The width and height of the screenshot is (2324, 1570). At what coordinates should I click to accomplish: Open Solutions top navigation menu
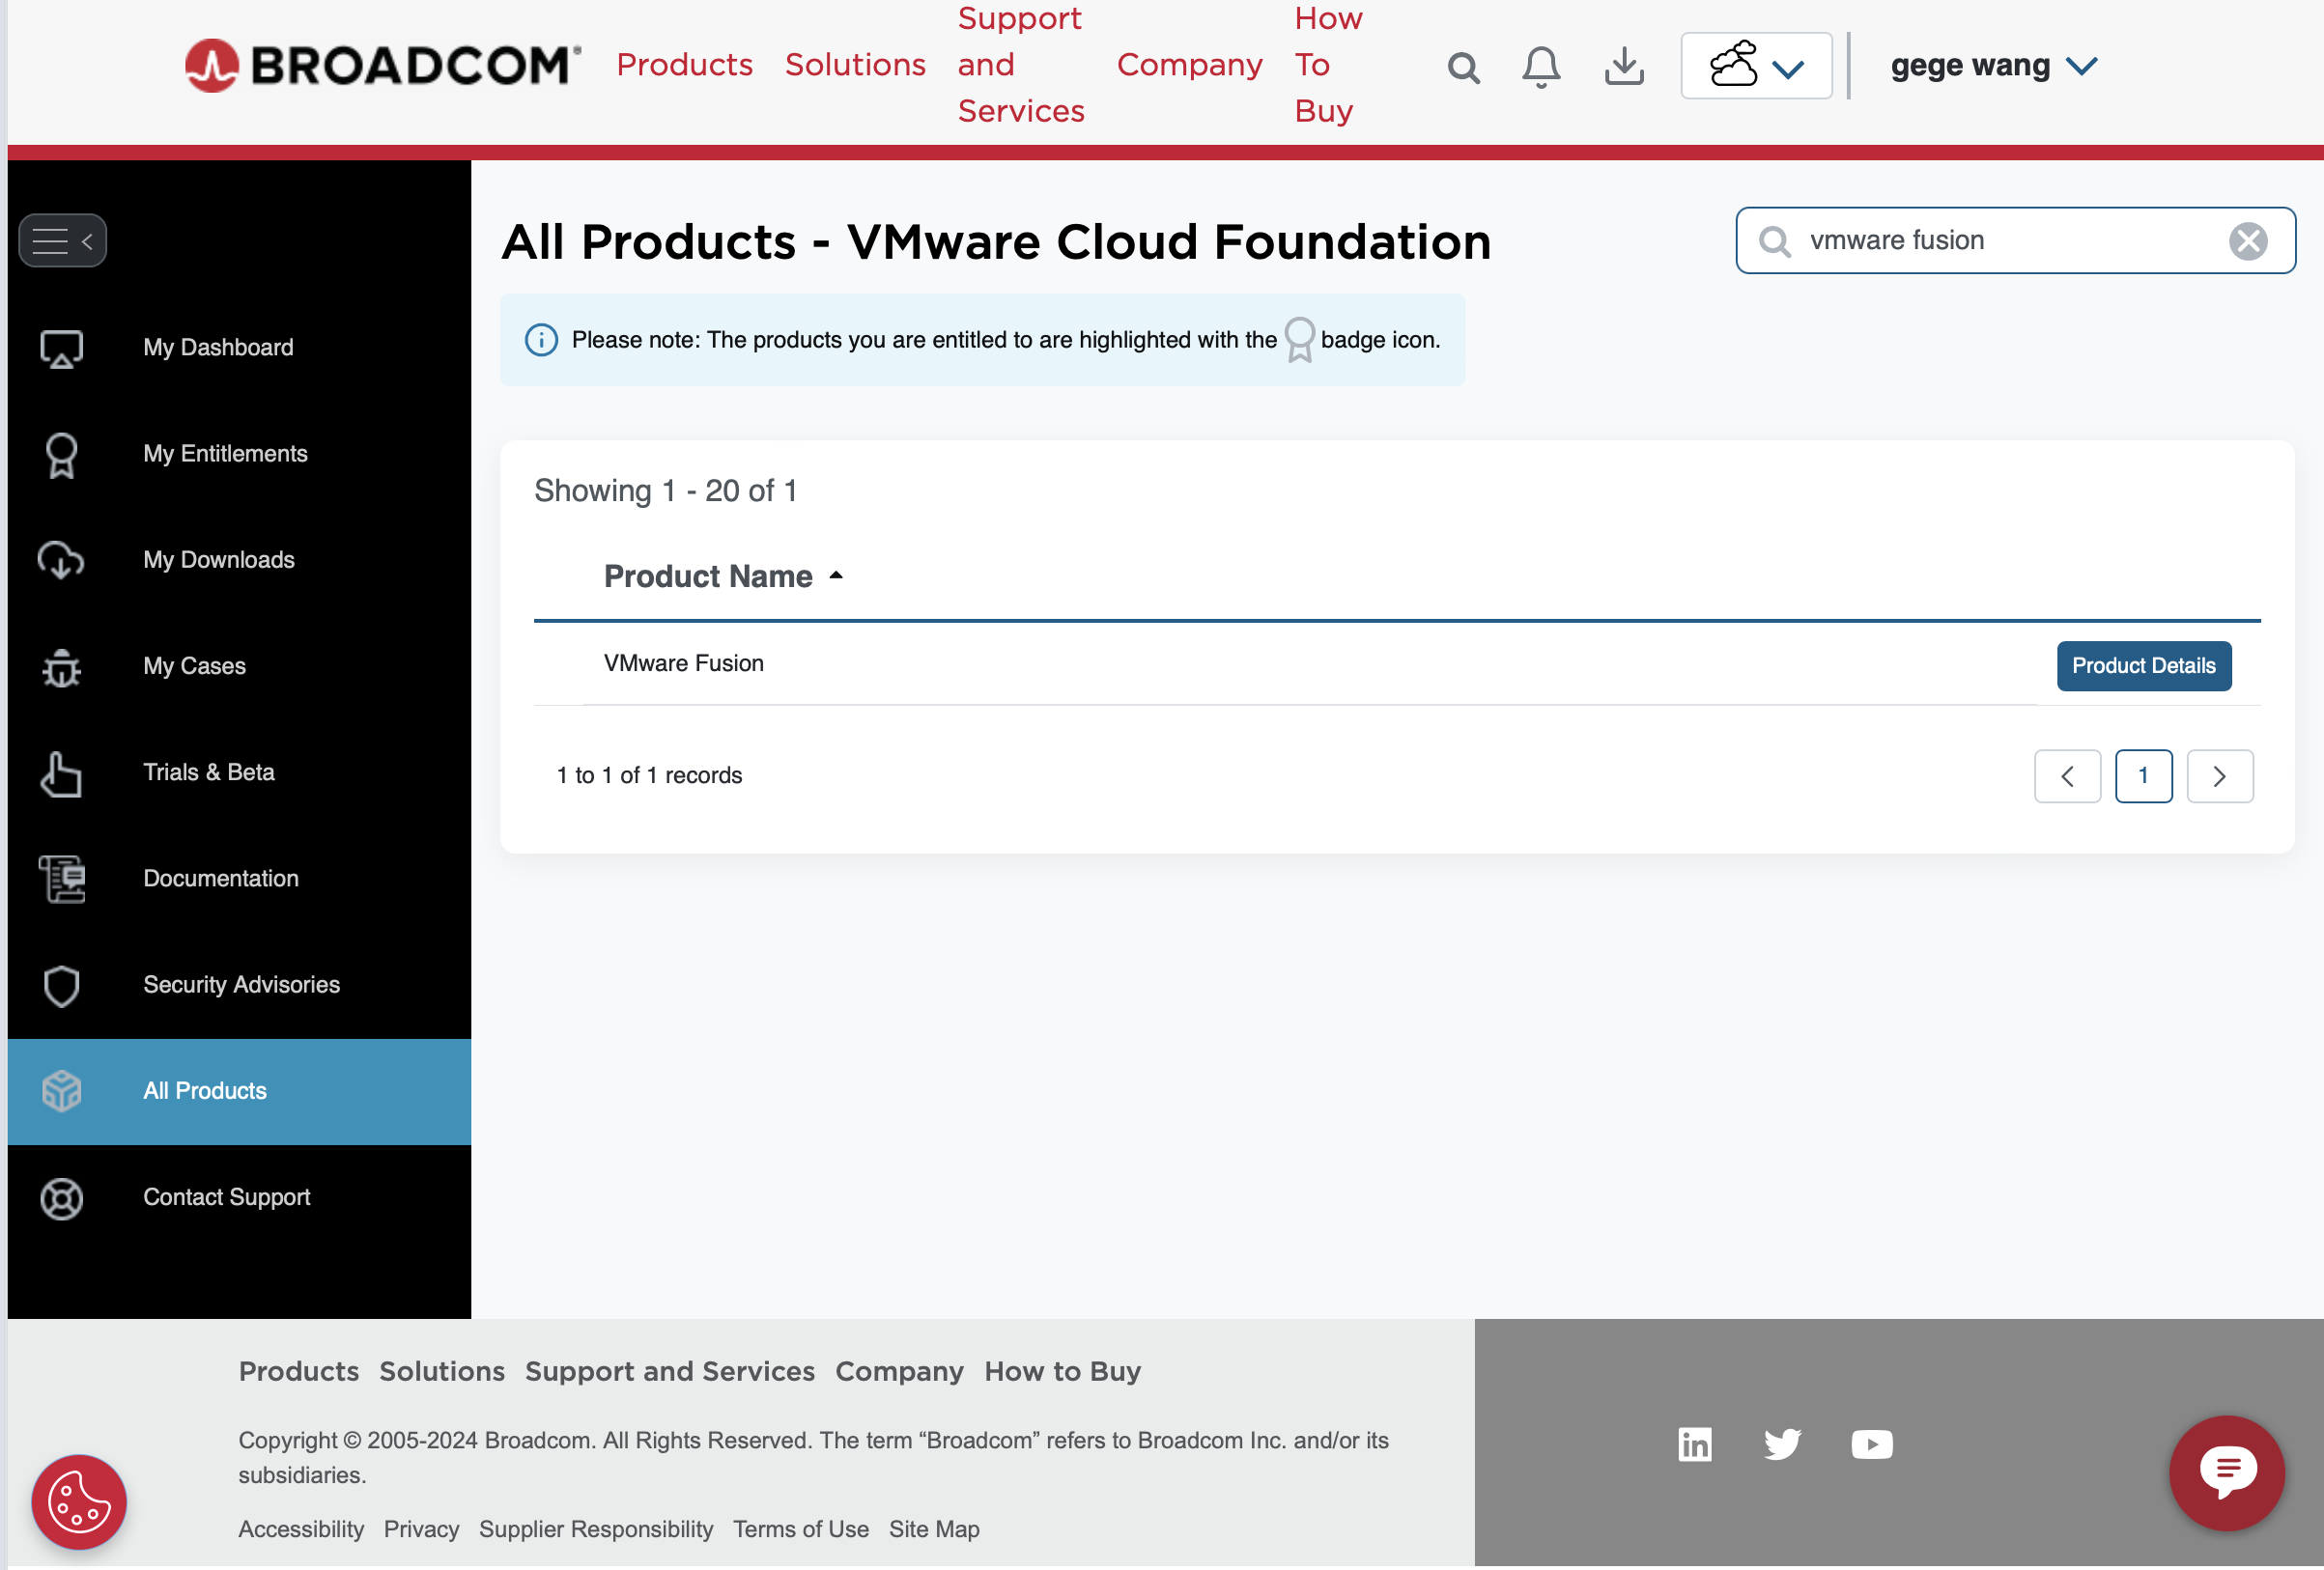pyautogui.click(x=855, y=65)
